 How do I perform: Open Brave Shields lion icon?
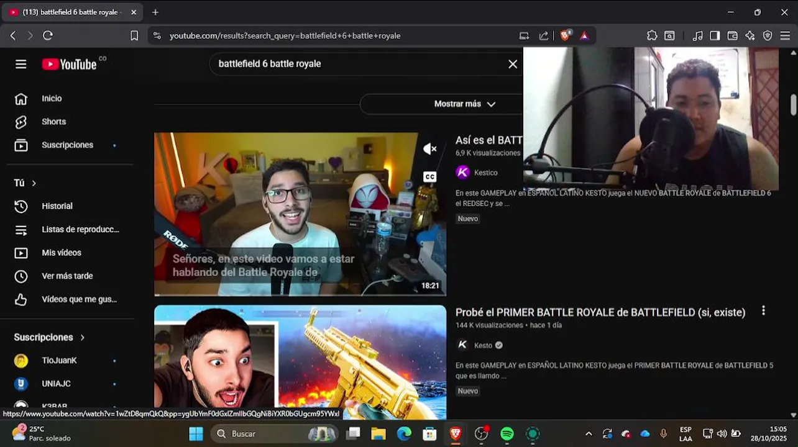pos(565,35)
